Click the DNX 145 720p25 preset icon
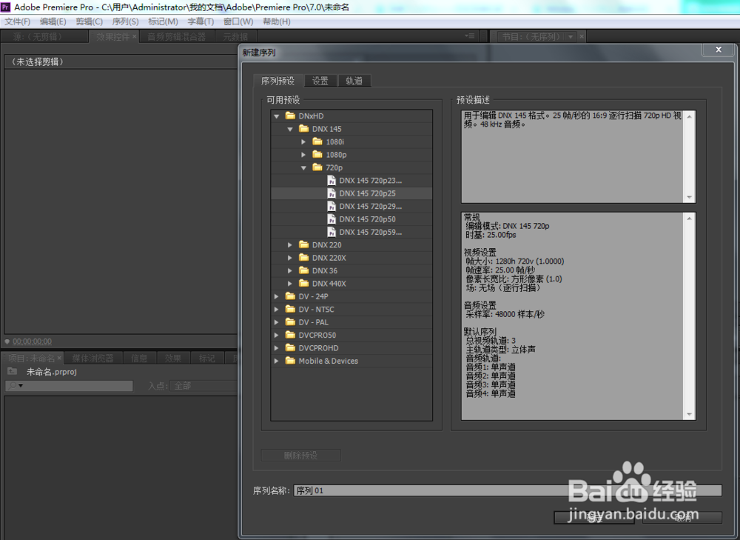740x540 pixels. pyautogui.click(x=332, y=193)
